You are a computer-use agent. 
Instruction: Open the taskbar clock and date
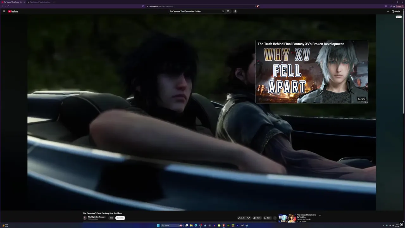397,225
